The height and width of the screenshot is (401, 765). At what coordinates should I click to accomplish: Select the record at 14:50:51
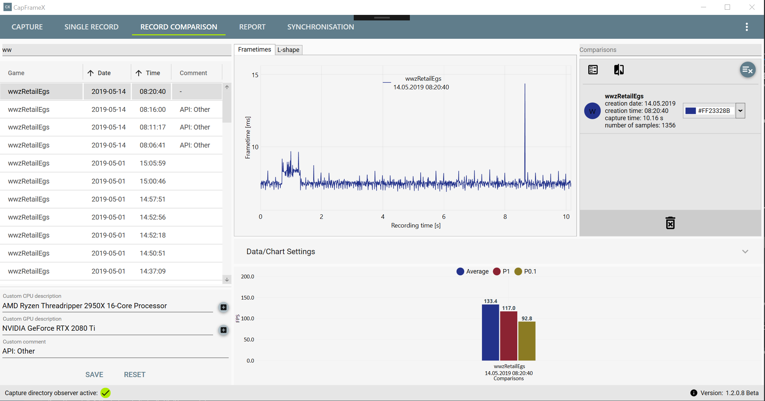point(111,253)
